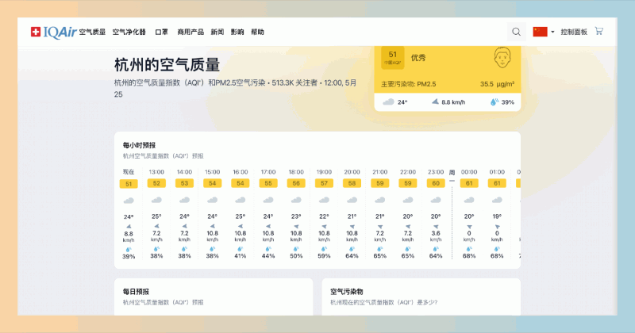The width and height of the screenshot is (635, 333).
Task: Click the cloud icon under 22:00
Action: click(408, 200)
